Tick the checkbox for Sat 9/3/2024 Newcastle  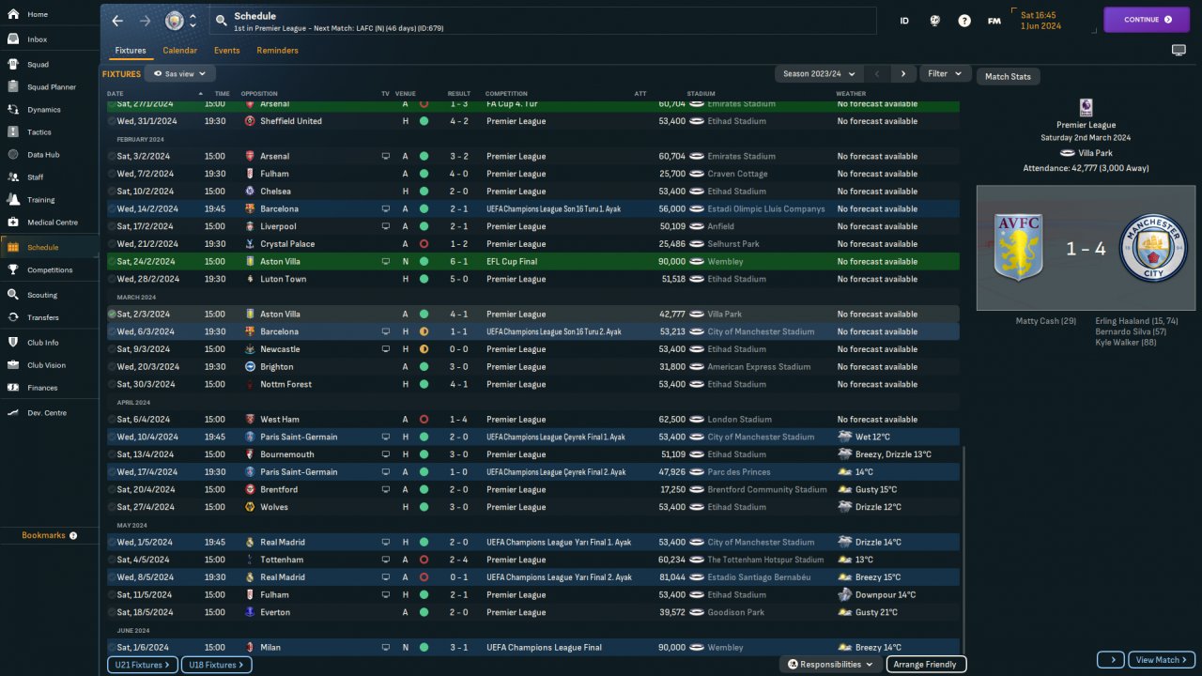pyautogui.click(x=112, y=349)
